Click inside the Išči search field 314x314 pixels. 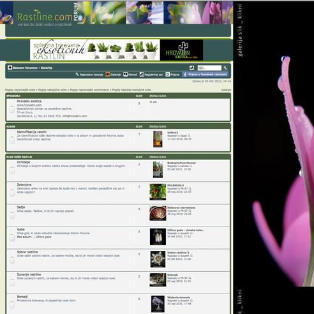(x=209, y=68)
